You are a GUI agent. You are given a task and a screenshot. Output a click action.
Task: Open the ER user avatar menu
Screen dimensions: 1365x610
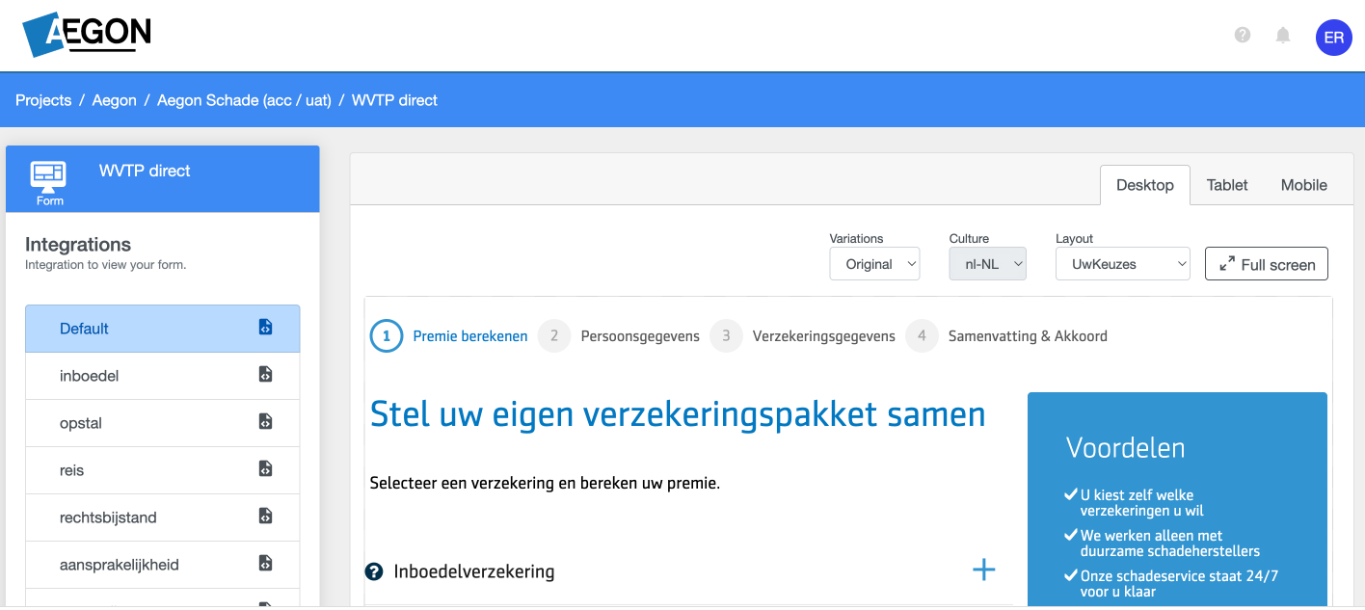(1334, 38)
